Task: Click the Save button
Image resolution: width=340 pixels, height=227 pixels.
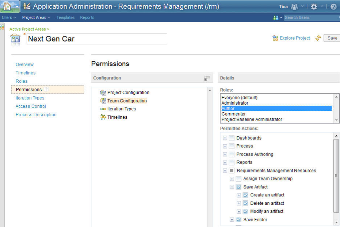Action: [x=332, y=38]
